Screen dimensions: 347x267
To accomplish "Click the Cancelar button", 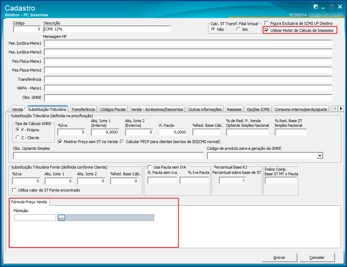I will [317, 257].
